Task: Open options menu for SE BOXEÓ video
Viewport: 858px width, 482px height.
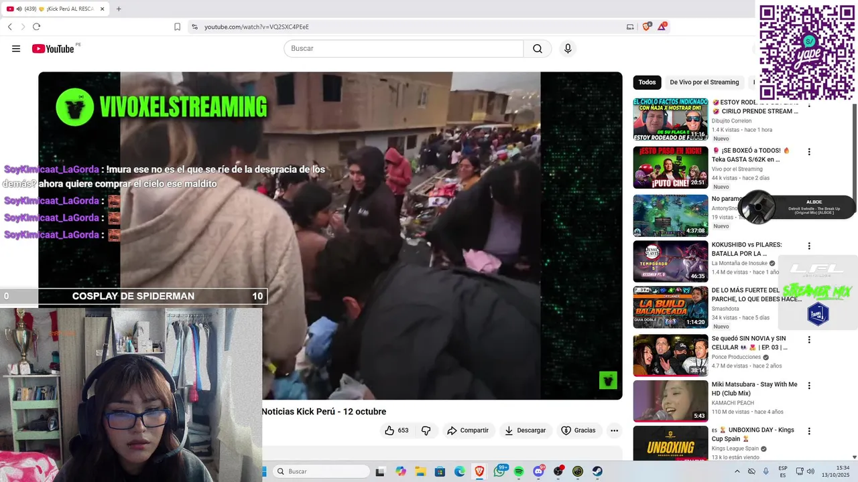Action: pyautogui.click(x=809, y=152)
